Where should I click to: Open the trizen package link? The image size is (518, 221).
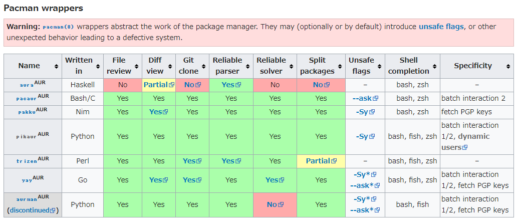[27, 161]
